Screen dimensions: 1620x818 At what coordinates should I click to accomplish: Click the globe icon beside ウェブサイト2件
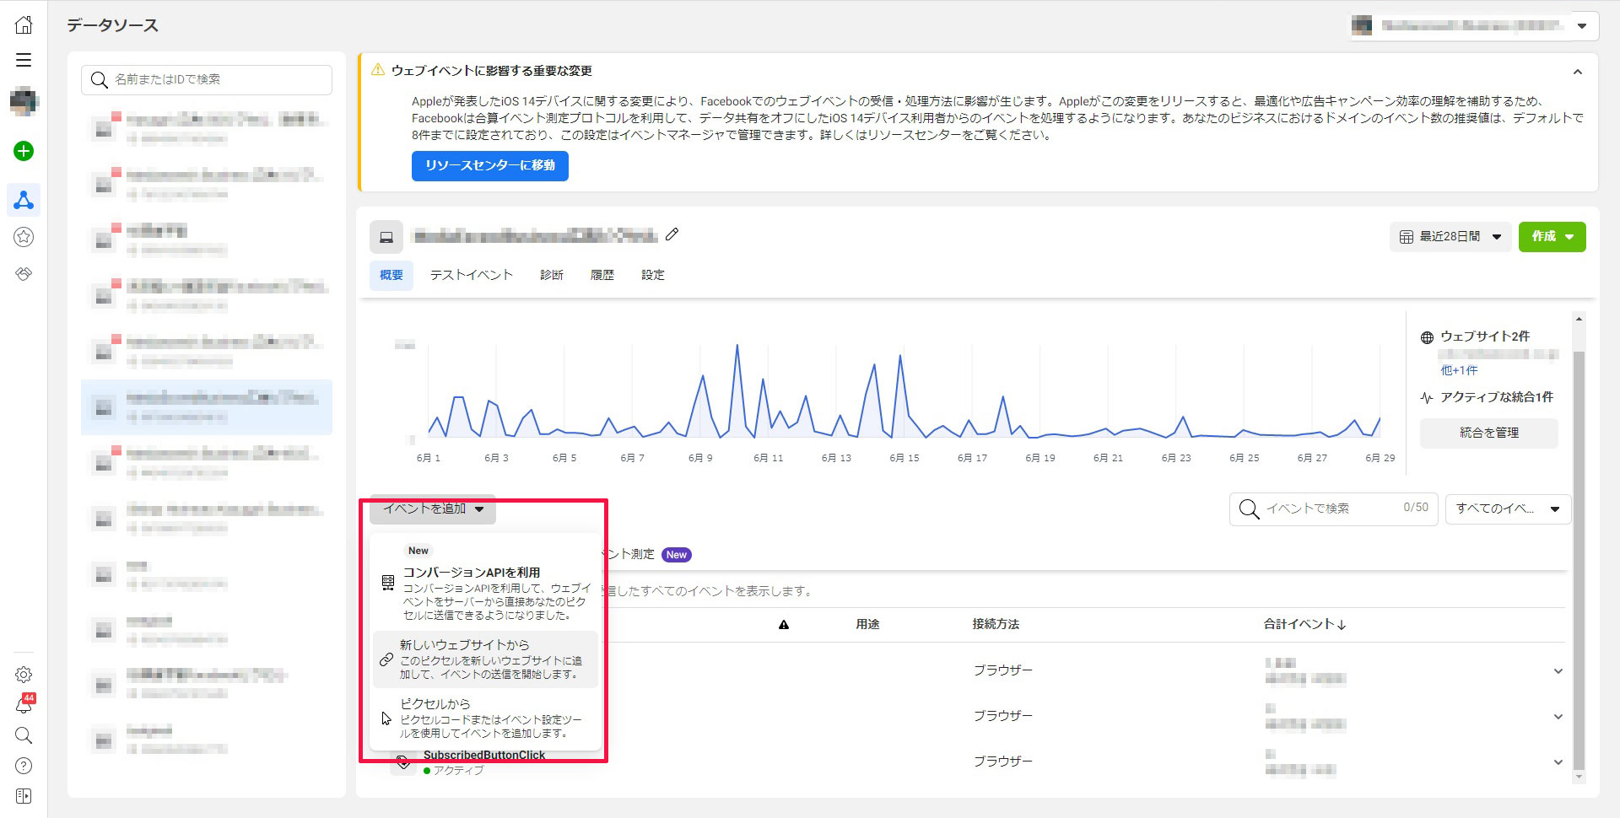(x=1427, y=337)
